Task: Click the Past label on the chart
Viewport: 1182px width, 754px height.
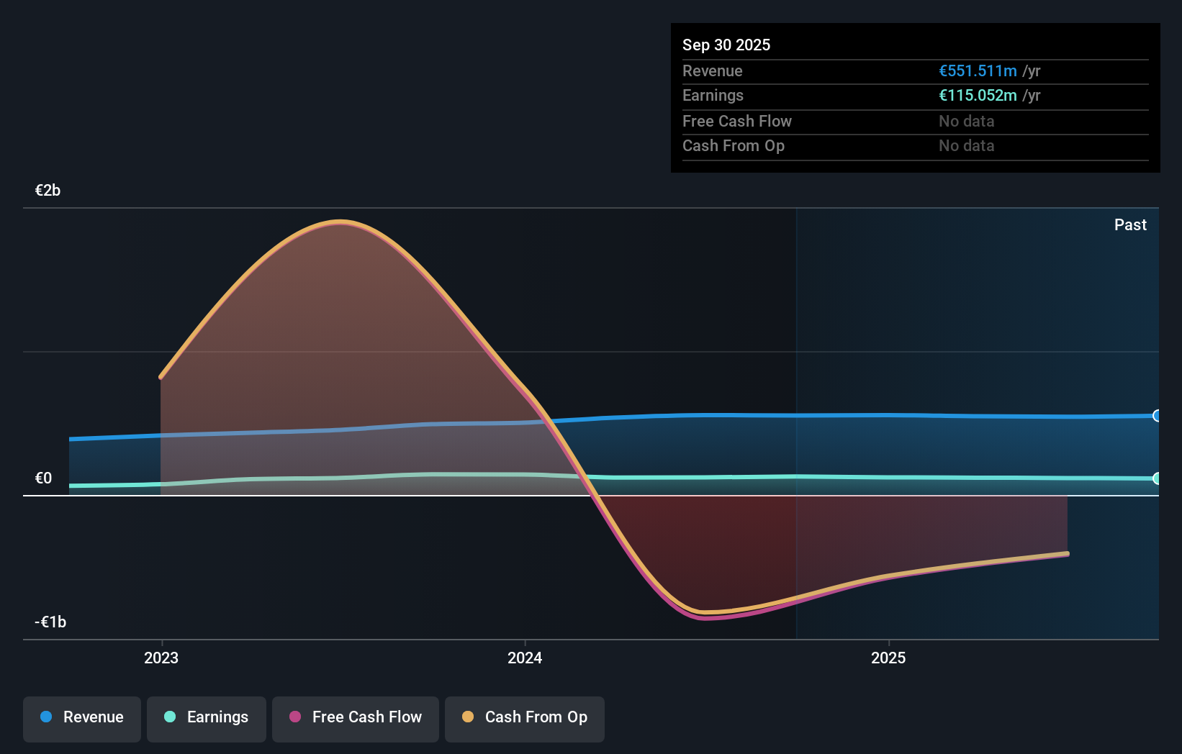Action: pyautogui.click(x=1130, y=224)
